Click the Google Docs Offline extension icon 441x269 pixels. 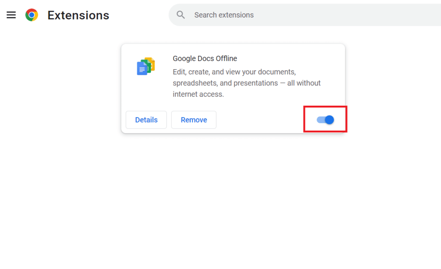tap(146, 66)
